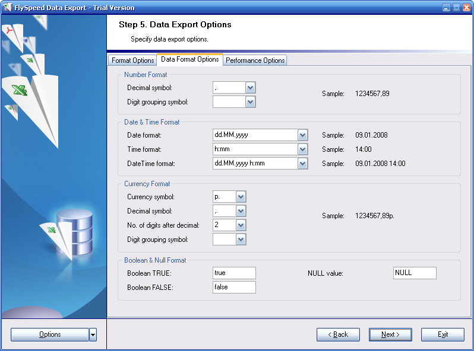
Task: Click the number of digits value field
Action: [x=225, y=225]
